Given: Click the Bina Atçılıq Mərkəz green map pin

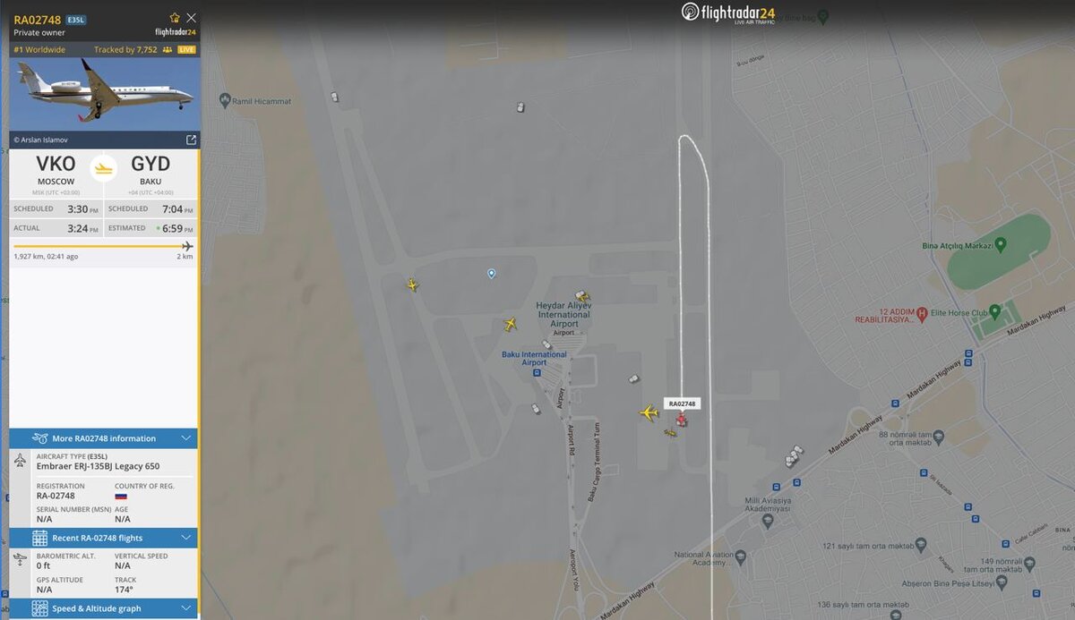Looking at the screenshot, I should pyautogui.click(x=1001, y=243).
